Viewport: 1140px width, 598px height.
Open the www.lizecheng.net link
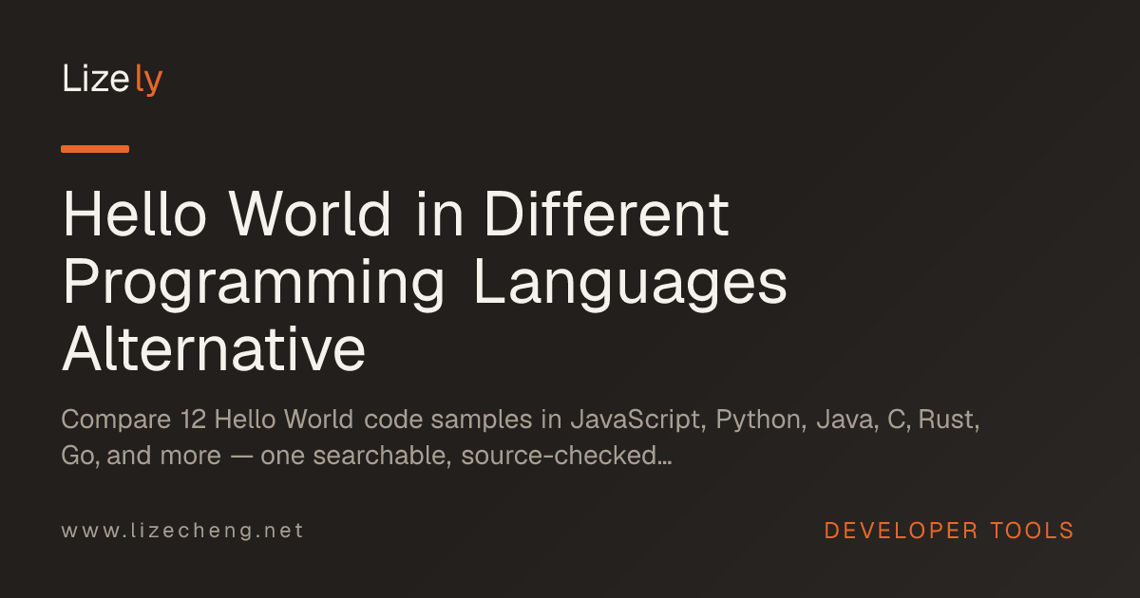point(182,531)
